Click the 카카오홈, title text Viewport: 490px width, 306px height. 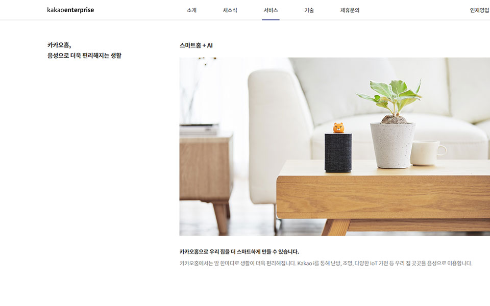pyautogui.click(x=59, y=45)
